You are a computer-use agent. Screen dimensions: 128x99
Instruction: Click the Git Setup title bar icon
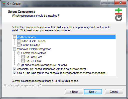4,4
